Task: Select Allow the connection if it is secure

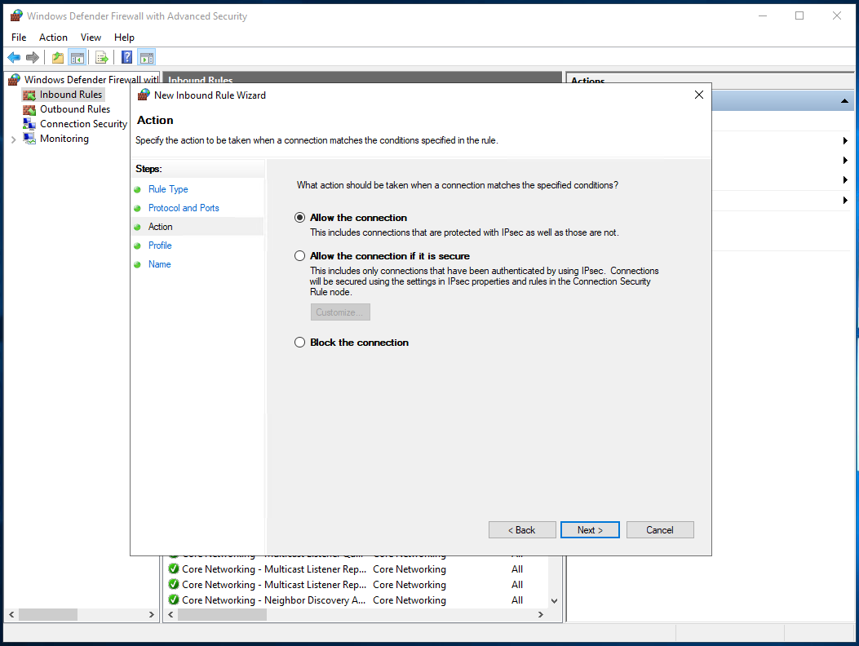Action: [x=299, y=256]
